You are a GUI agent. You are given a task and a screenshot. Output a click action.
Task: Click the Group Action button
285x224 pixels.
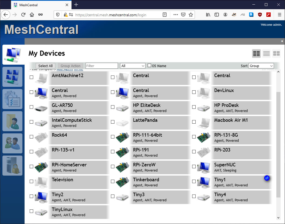click(70, 66)
